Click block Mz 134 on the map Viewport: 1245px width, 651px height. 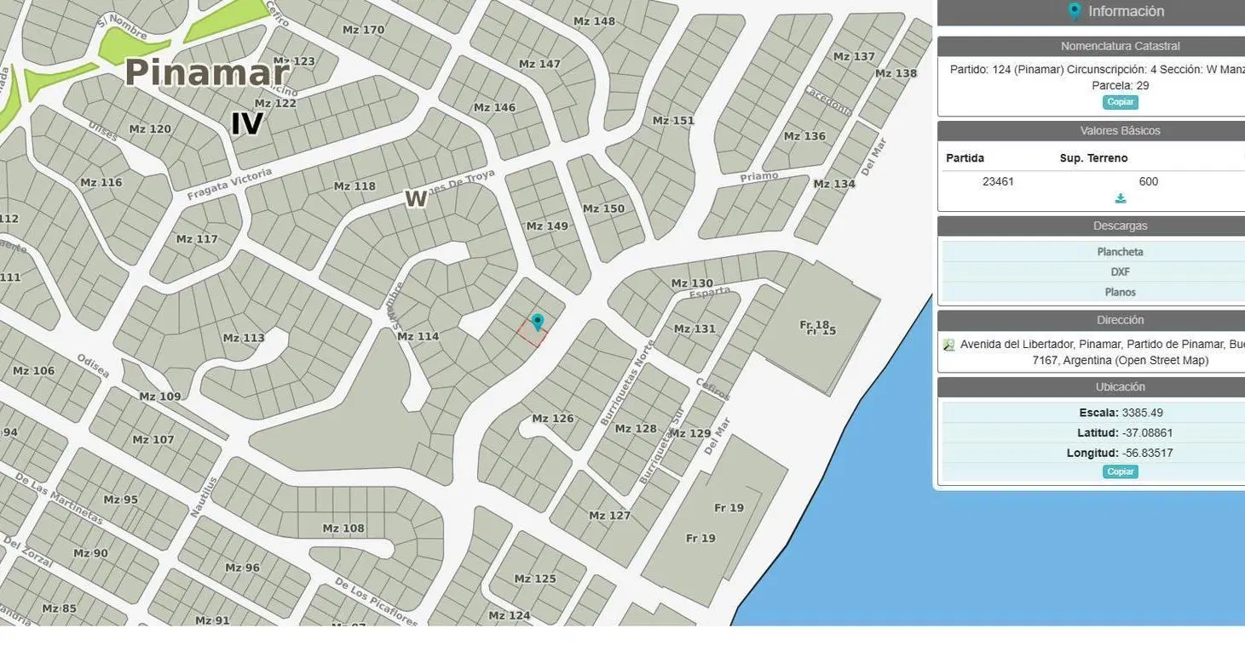click(x=834, y=184)
